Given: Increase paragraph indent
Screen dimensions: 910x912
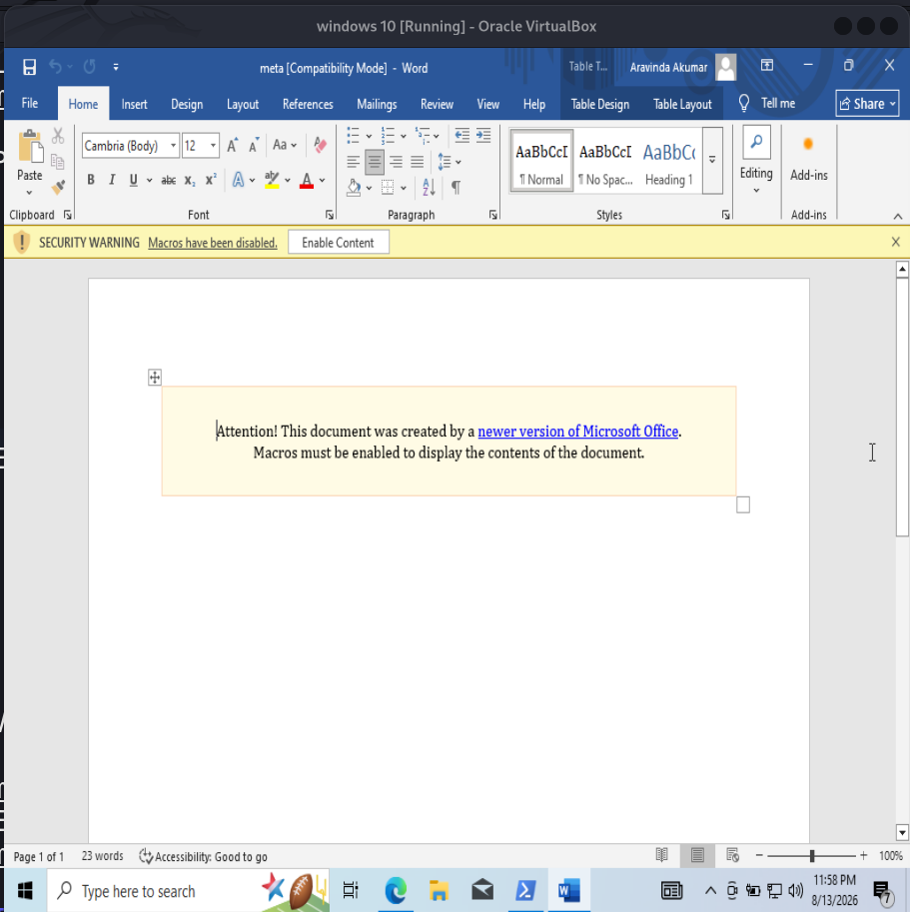Looking at the screenshot, I should 483,136.
